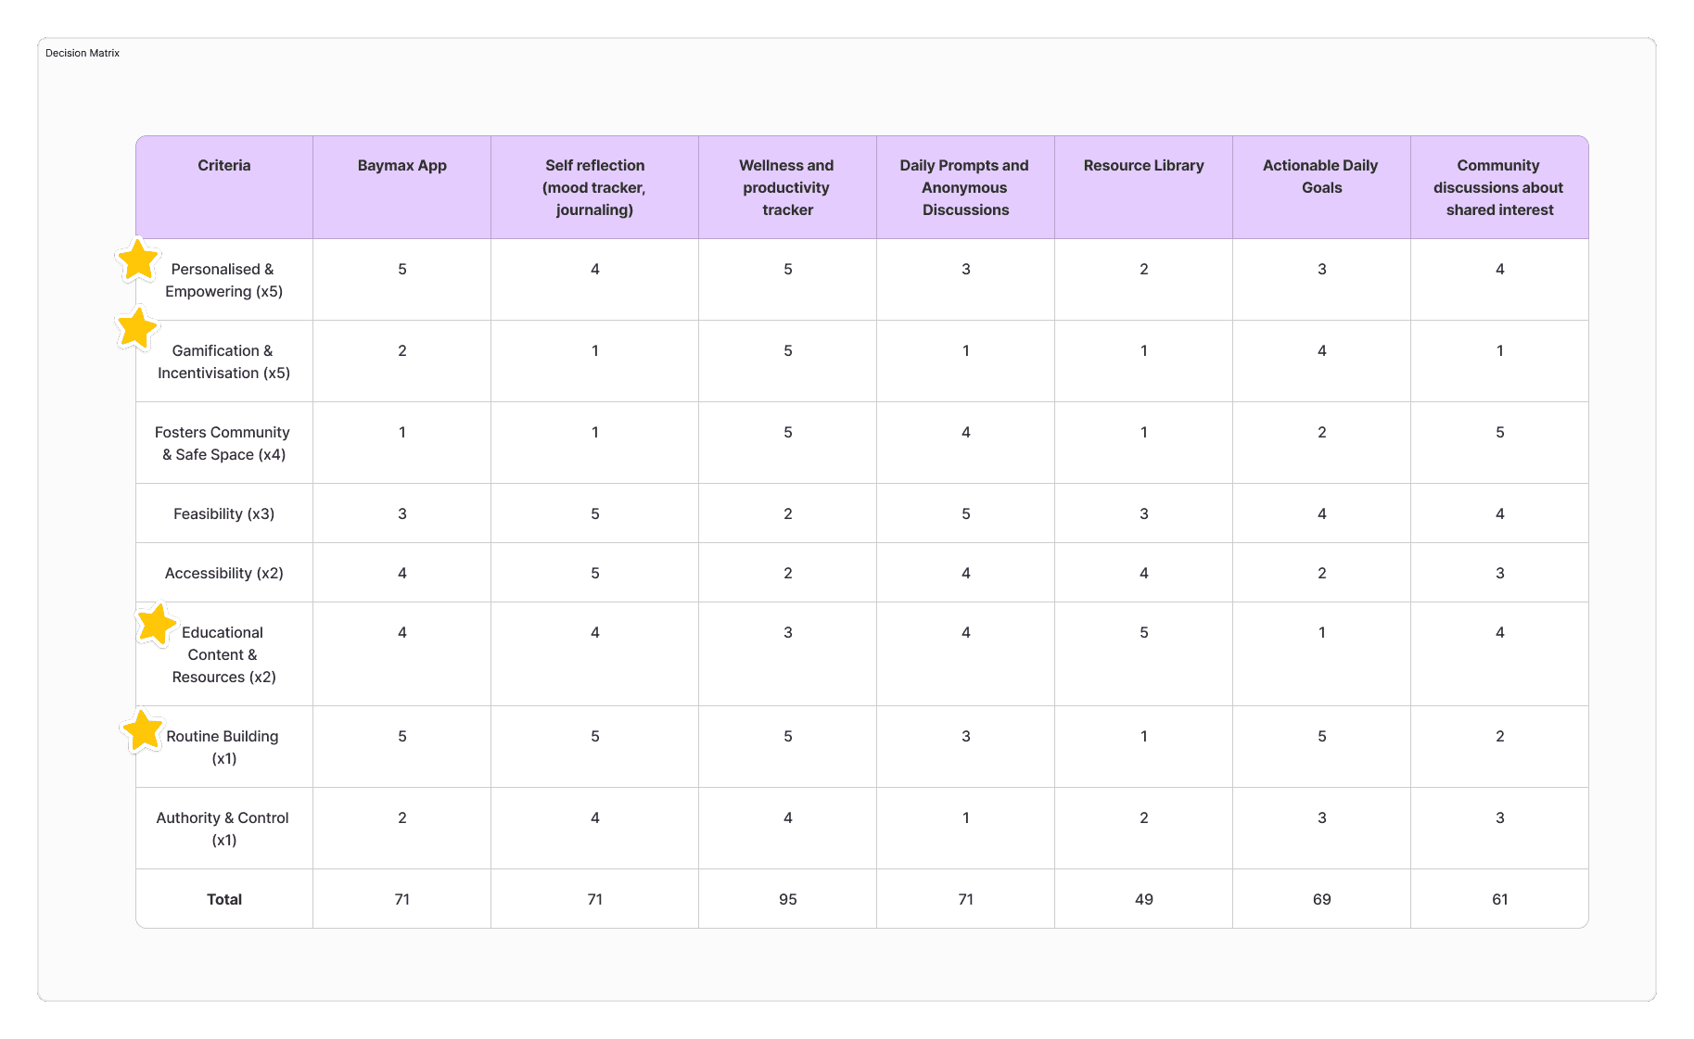The height and width of the screenshot is (1039, 1694).
Task: Click the Community discussions total of 61
Action: [x=1500, y=899]
